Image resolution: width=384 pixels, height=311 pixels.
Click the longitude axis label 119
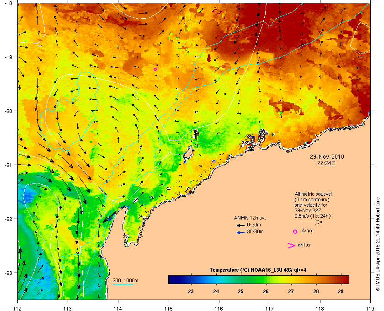tap(370, 309)
